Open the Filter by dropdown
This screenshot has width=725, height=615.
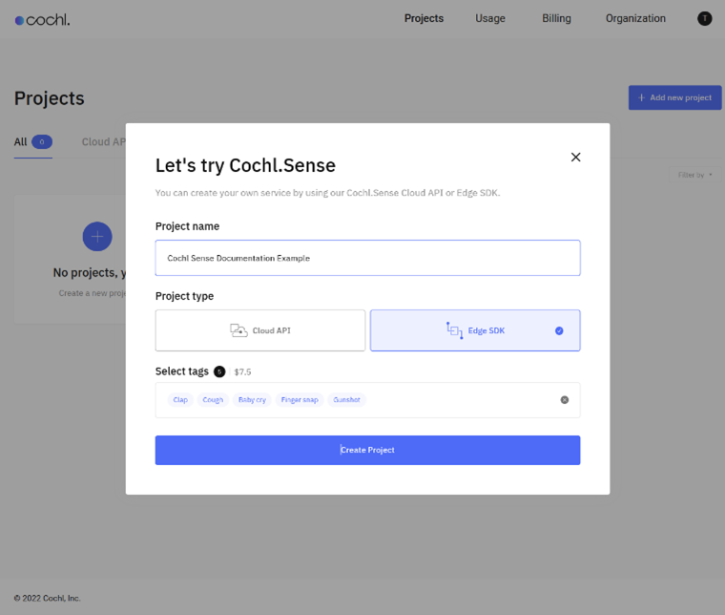tap(694, 175)
